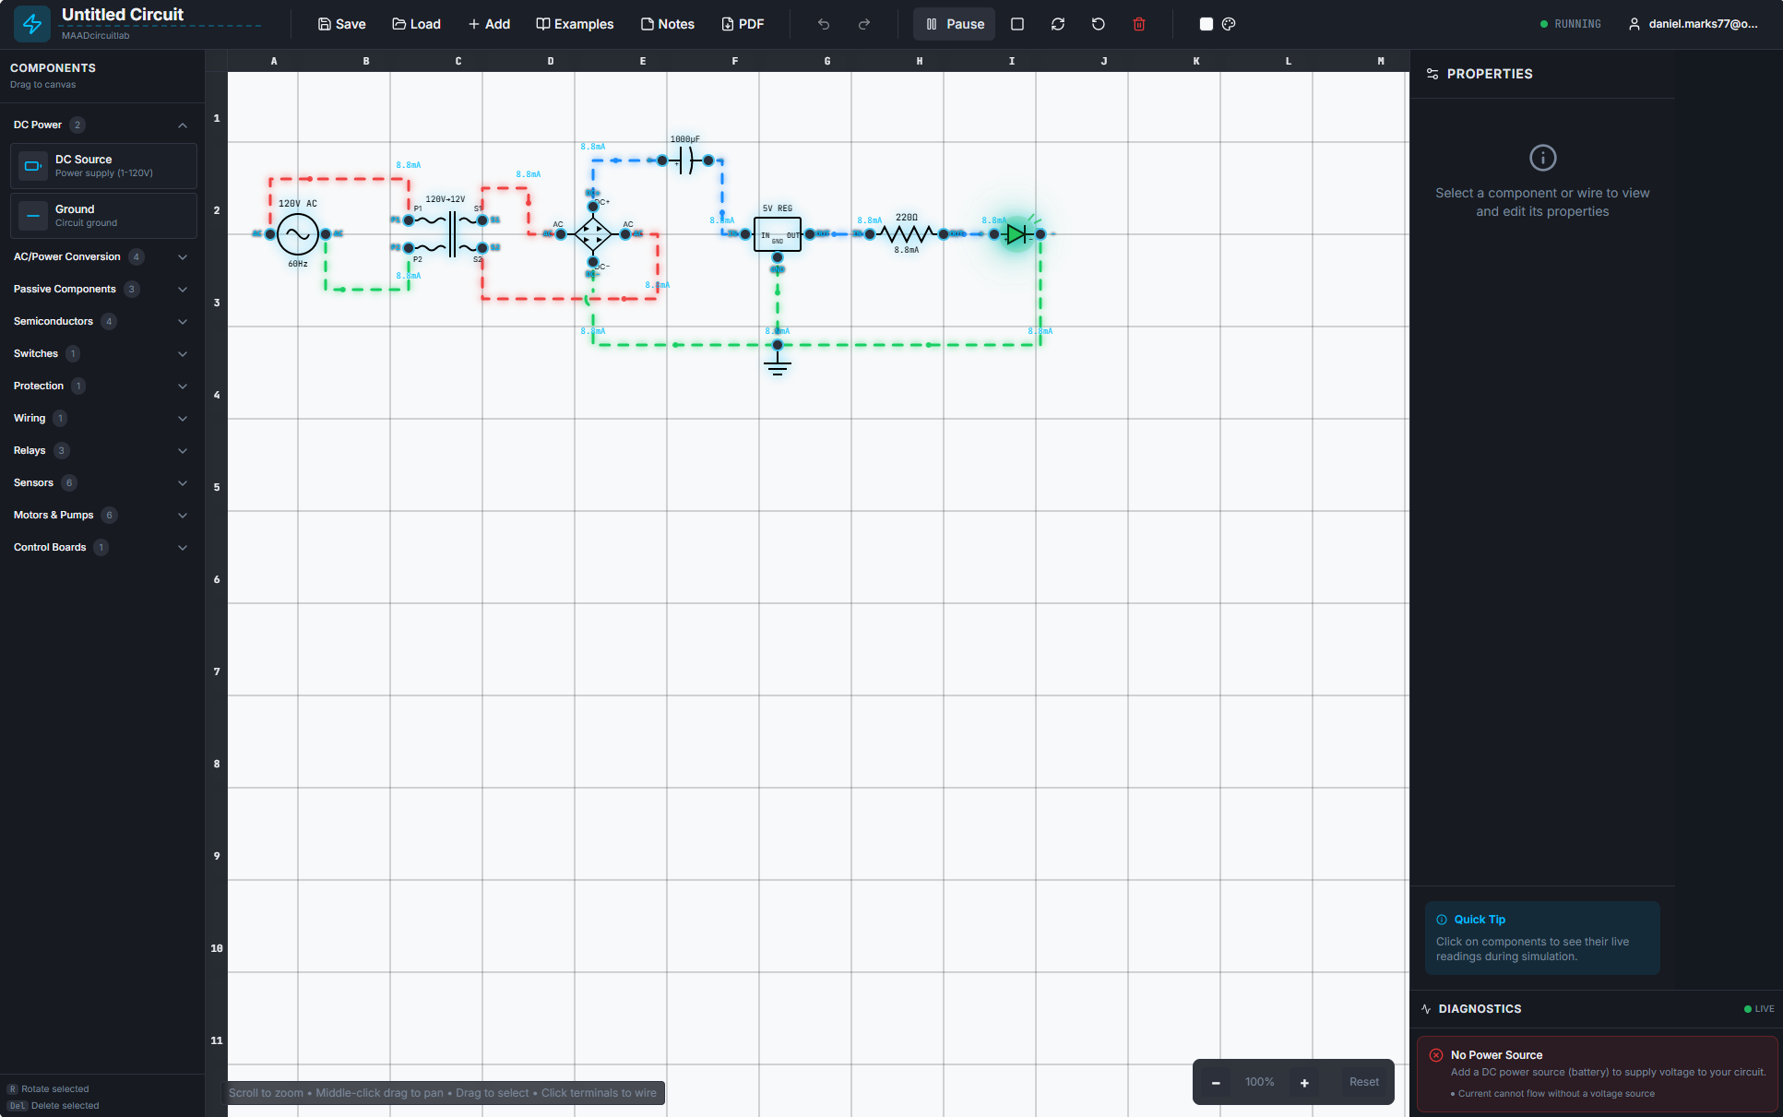1783x1117 pixels.
Task: Zoom in with the plus button
Action: pyautogui.click(x=1304, y=1082)
